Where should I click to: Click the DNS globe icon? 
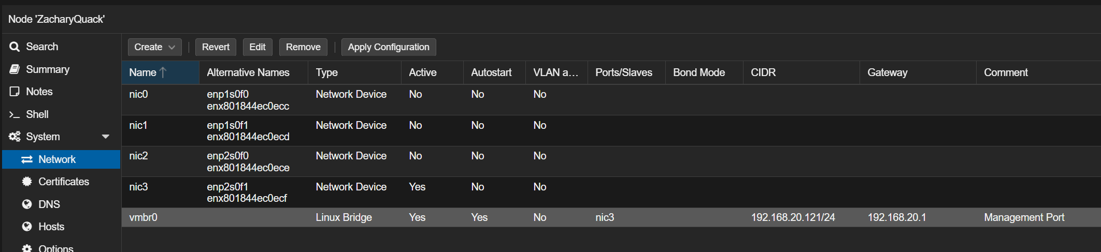[27, 204]
